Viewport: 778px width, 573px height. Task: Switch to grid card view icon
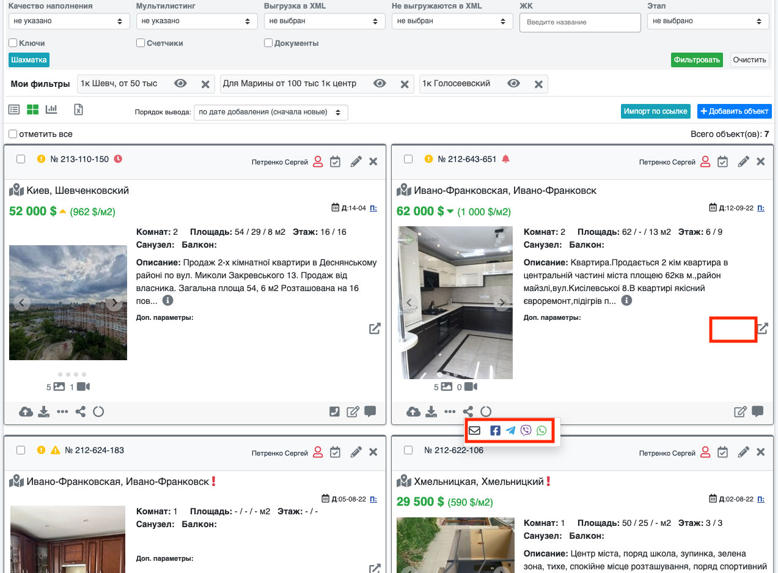pyautogui.click(x=32, y=109)
